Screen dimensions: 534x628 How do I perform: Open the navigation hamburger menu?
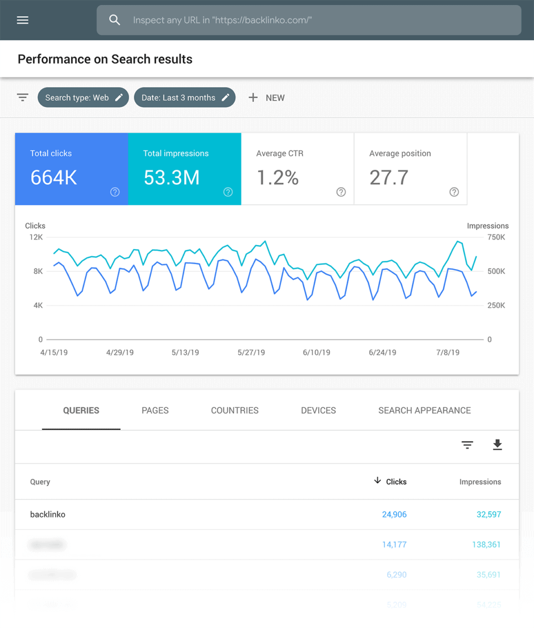click(x=22, y=20)
